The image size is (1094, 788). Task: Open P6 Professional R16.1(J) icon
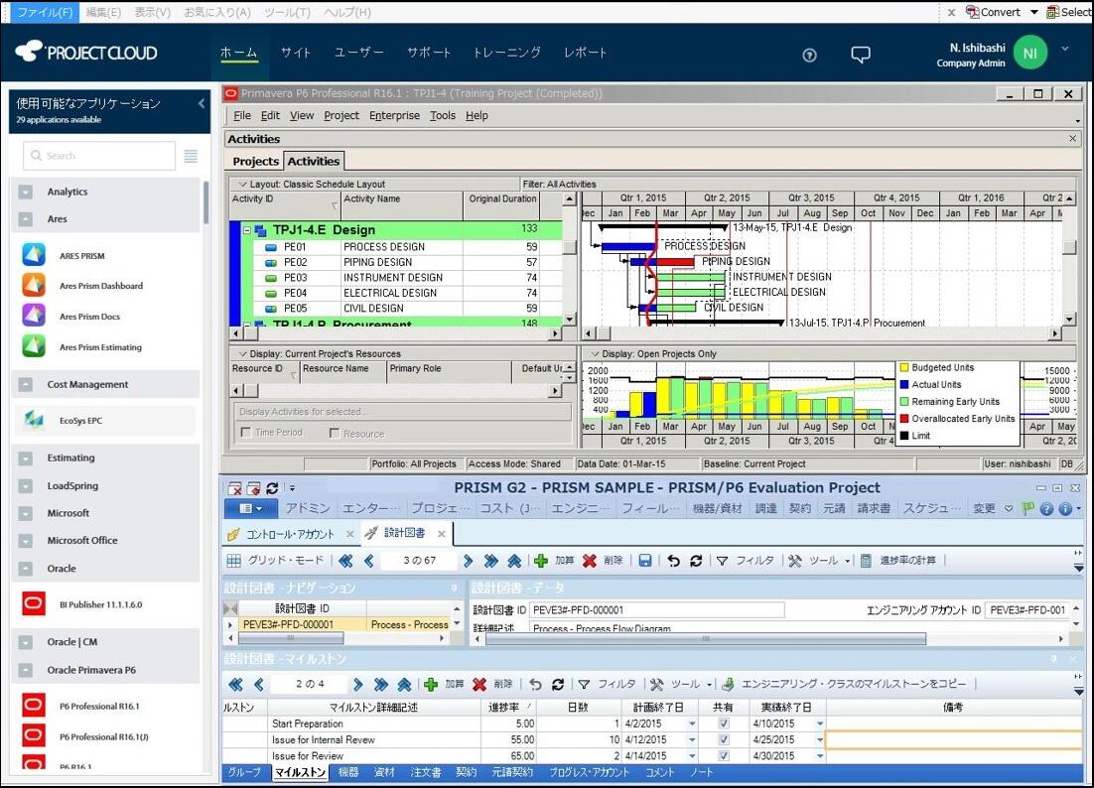(34, 735)
